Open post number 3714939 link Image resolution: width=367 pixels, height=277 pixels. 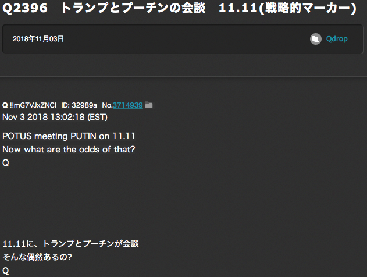coord(128,105)
